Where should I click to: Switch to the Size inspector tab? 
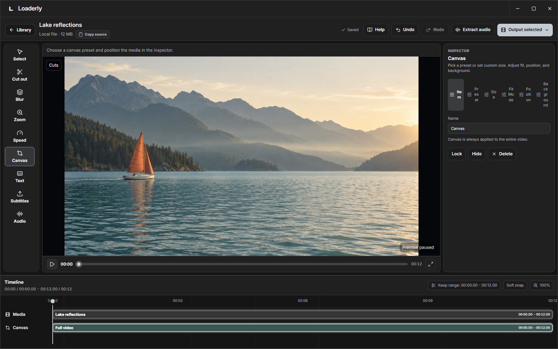pos(490,95)
